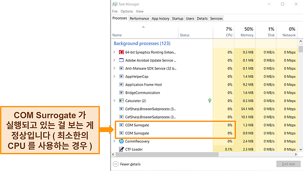303x171 pixels.
Task: Click the CTF Loader pen icon
Action: [x=121, y=149]
